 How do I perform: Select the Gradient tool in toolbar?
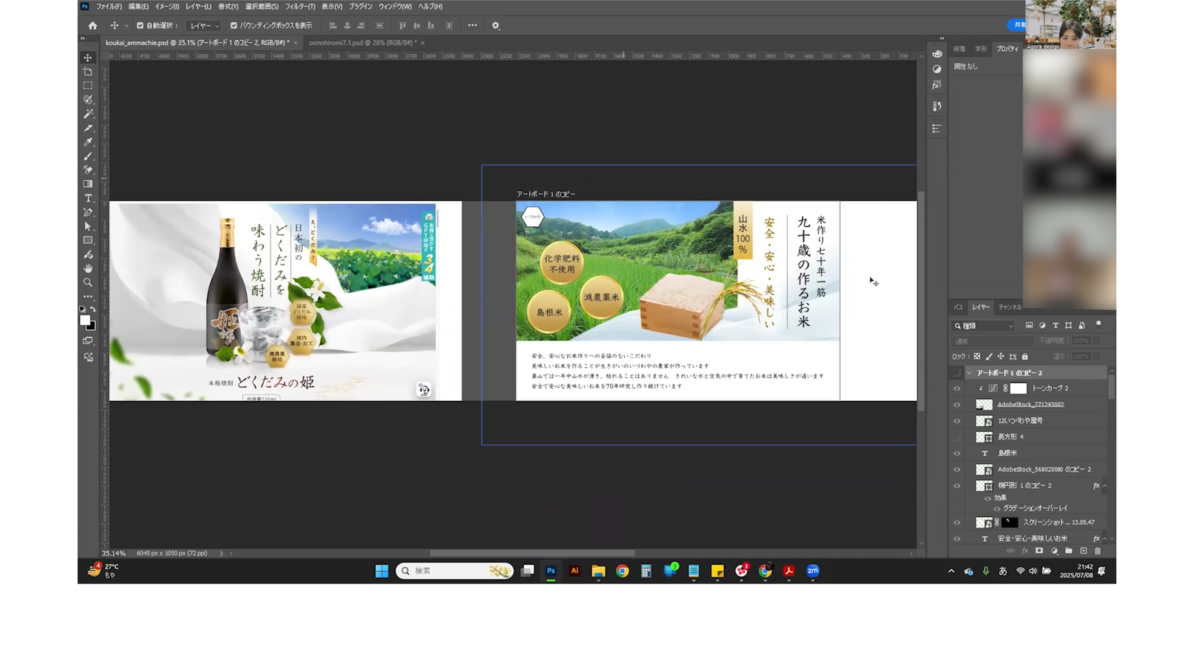[88, 184]
